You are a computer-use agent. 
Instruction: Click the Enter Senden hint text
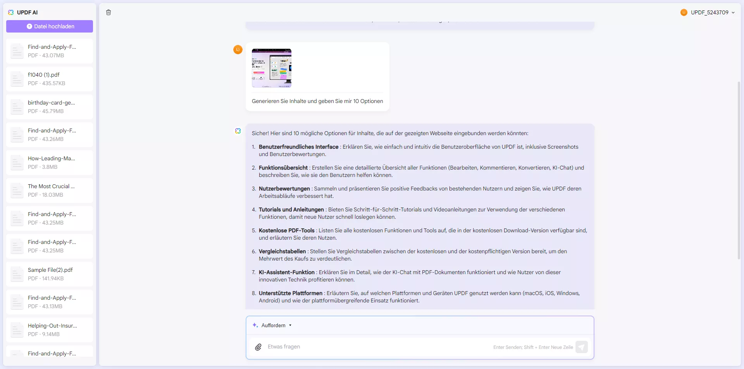pyautogui.click(x=533, y=347)
